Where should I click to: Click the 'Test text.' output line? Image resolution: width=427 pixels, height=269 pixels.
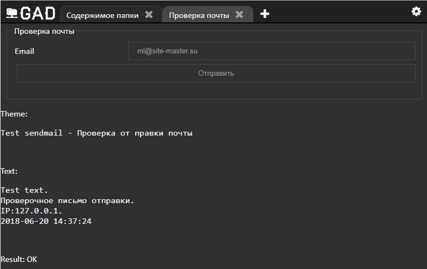[24, 190]
